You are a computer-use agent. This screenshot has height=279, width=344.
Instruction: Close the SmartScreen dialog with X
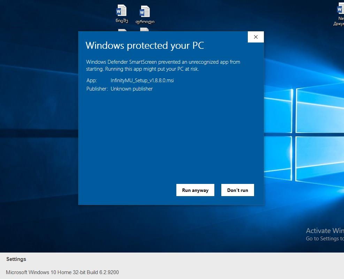tap(255, 37)
